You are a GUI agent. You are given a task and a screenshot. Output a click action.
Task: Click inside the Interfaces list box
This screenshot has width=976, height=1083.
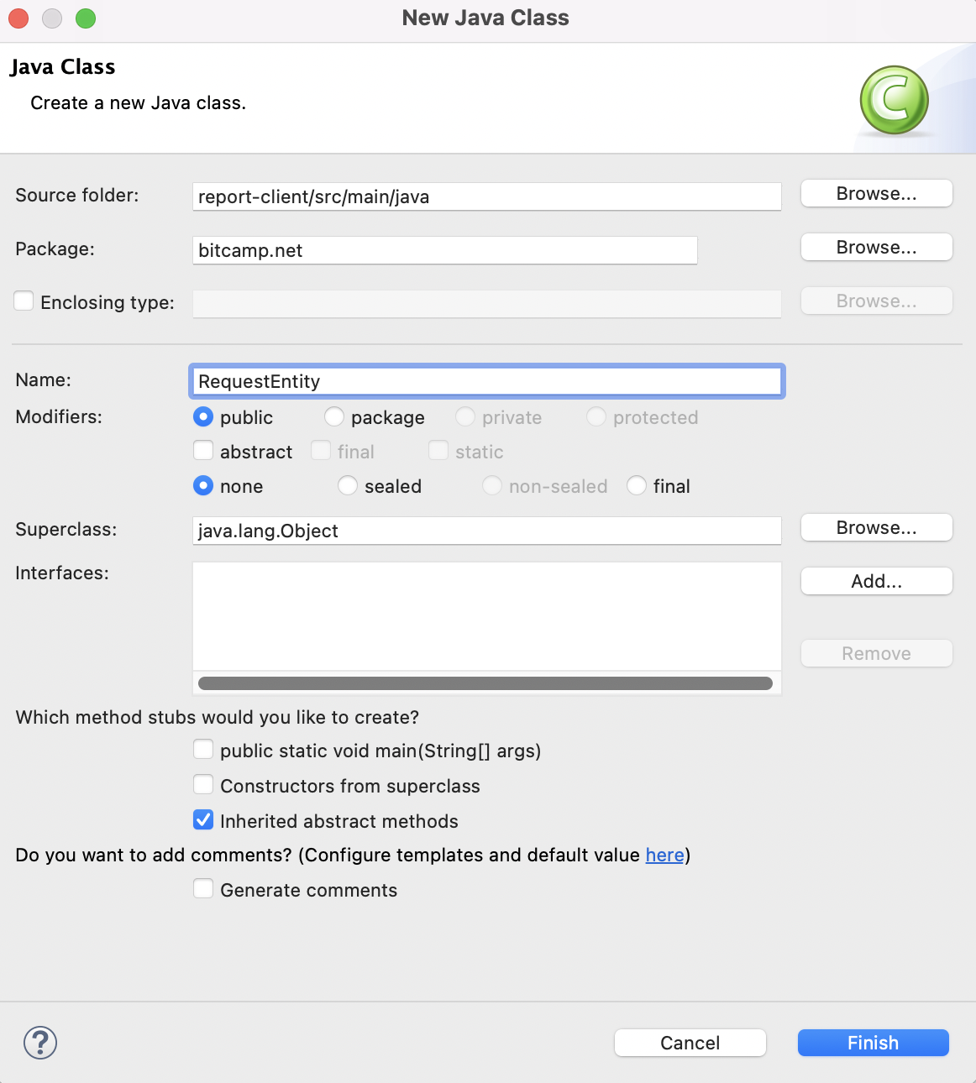click(487, 617)
